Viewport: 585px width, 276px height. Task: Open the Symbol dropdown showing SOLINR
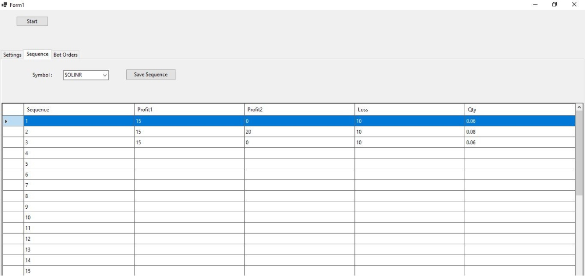[x=86, y=75]
